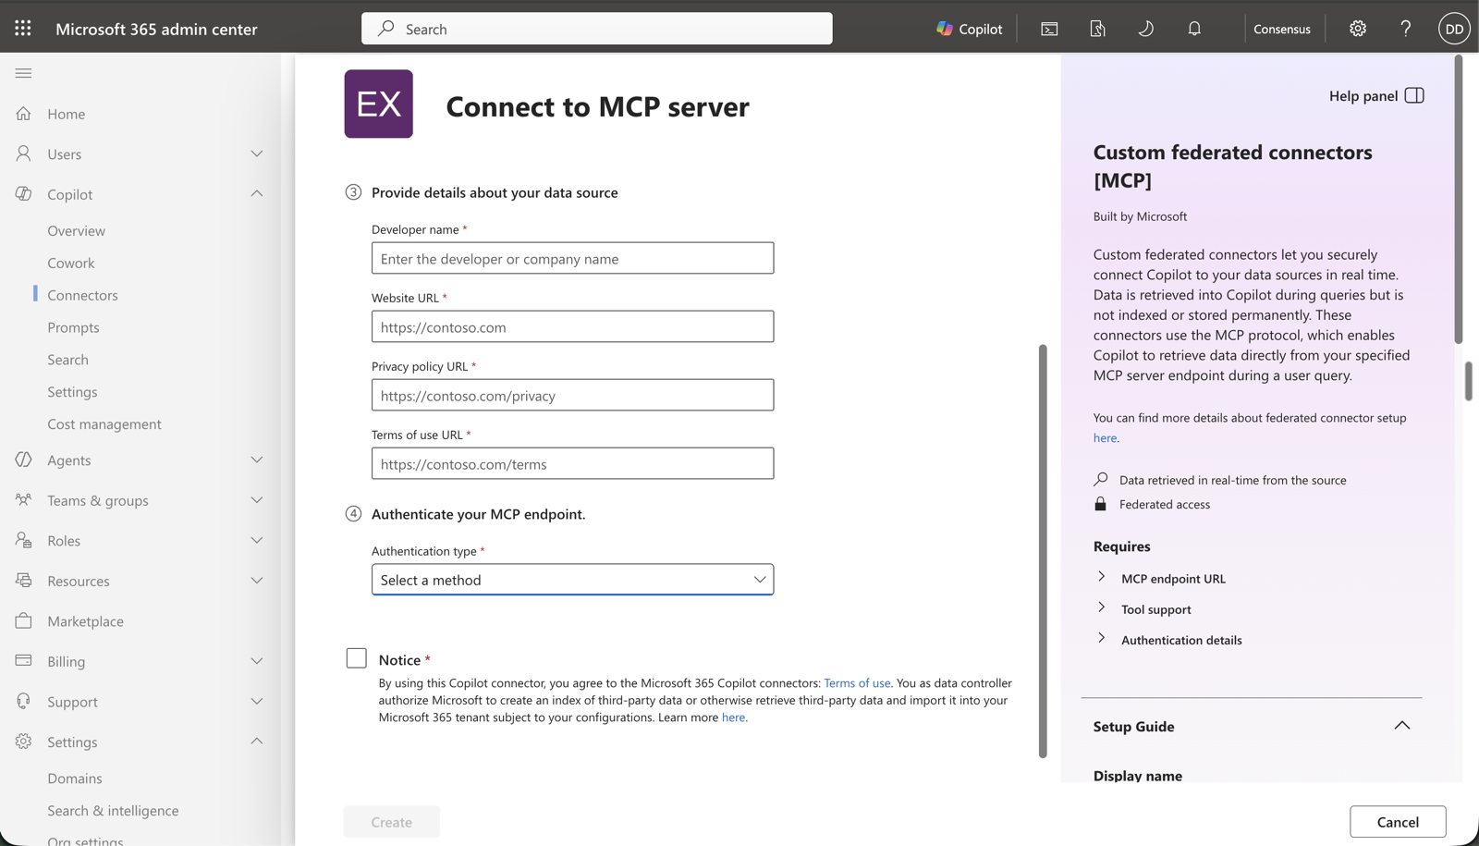This screenshot has width=1479, height=846.
Task: Expand the Billing menu chevron
Action: [257, 661]
